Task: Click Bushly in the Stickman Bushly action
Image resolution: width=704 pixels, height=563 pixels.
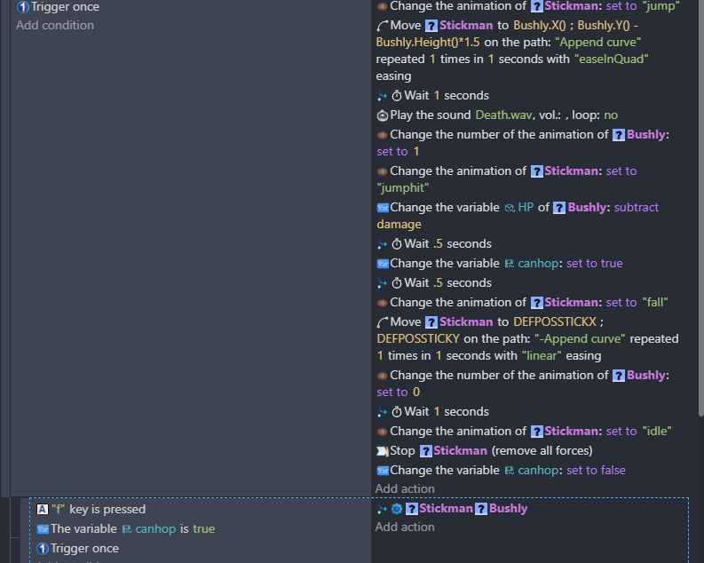Action: (x=508, y=508)
